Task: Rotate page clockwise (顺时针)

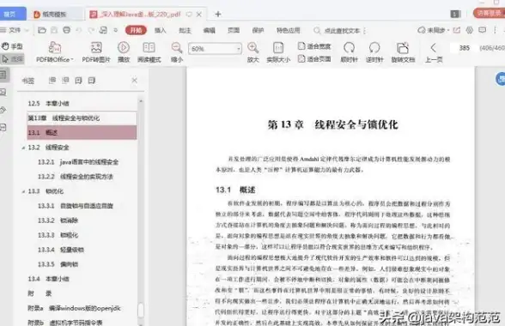Action: 349,51
